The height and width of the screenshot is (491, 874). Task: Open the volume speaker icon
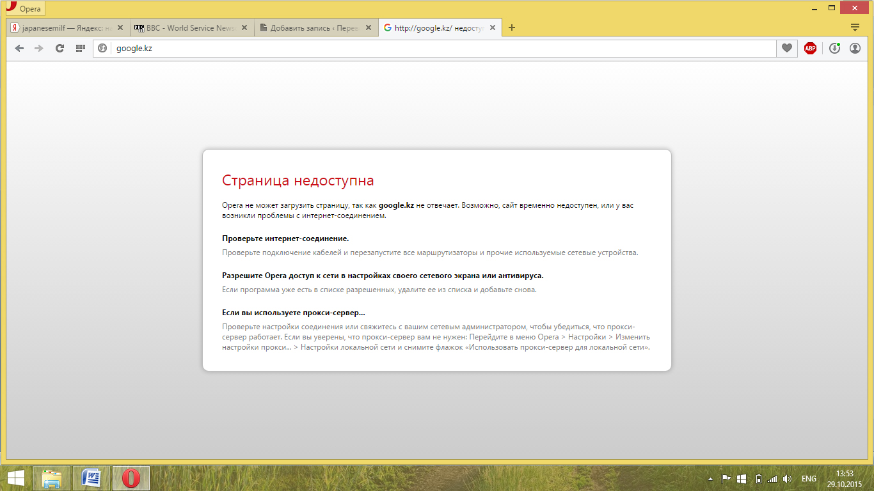pyautogui.click(x=787, y=479)
